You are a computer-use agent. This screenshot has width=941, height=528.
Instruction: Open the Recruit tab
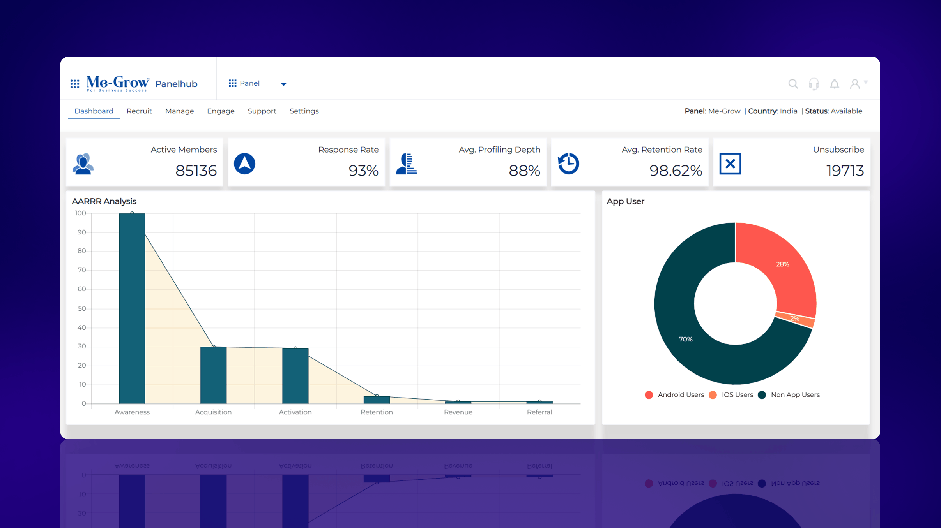click(139, 111)
